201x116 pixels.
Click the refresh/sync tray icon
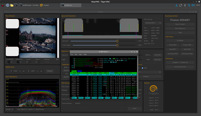coord(181,5)
